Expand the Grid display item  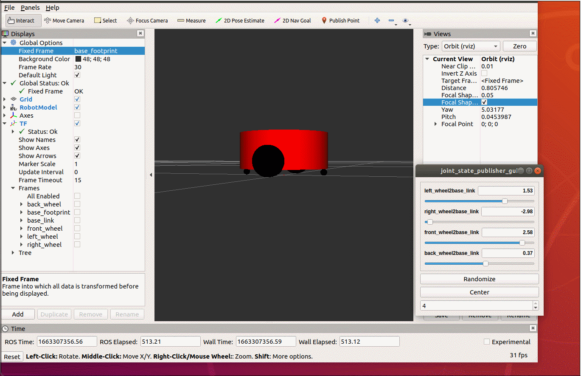[5, 99]
